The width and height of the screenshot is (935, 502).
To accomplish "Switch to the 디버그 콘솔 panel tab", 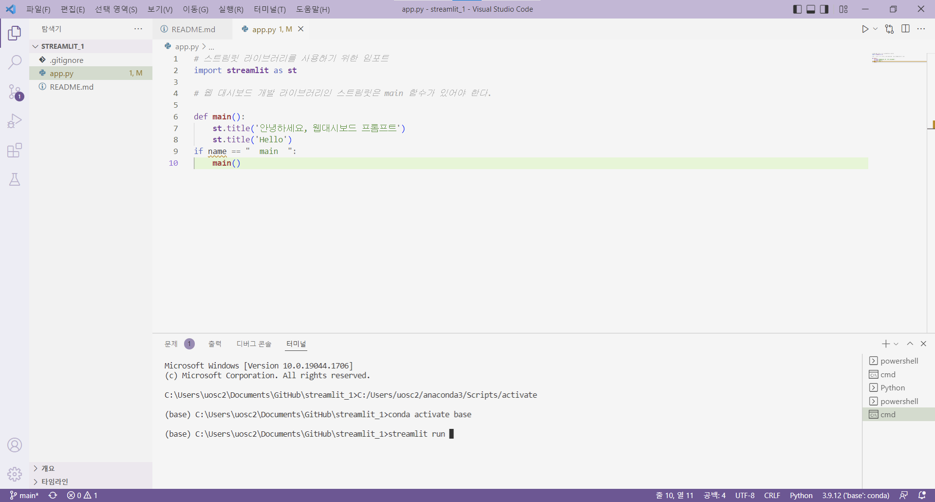I will [254, 344].
